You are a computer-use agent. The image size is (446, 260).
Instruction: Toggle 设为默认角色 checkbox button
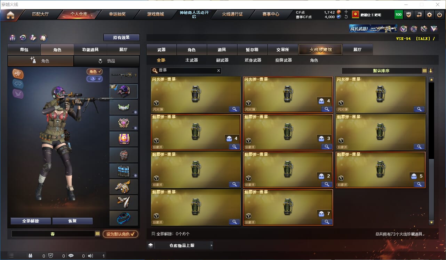coord(120,234)
